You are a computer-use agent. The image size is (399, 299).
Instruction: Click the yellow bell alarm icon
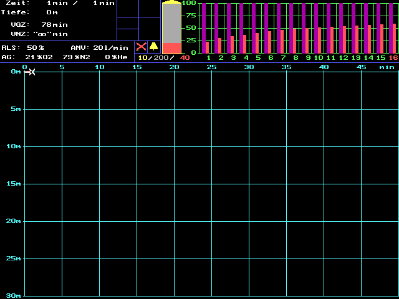pyautogui.click(x=153, y=47)
